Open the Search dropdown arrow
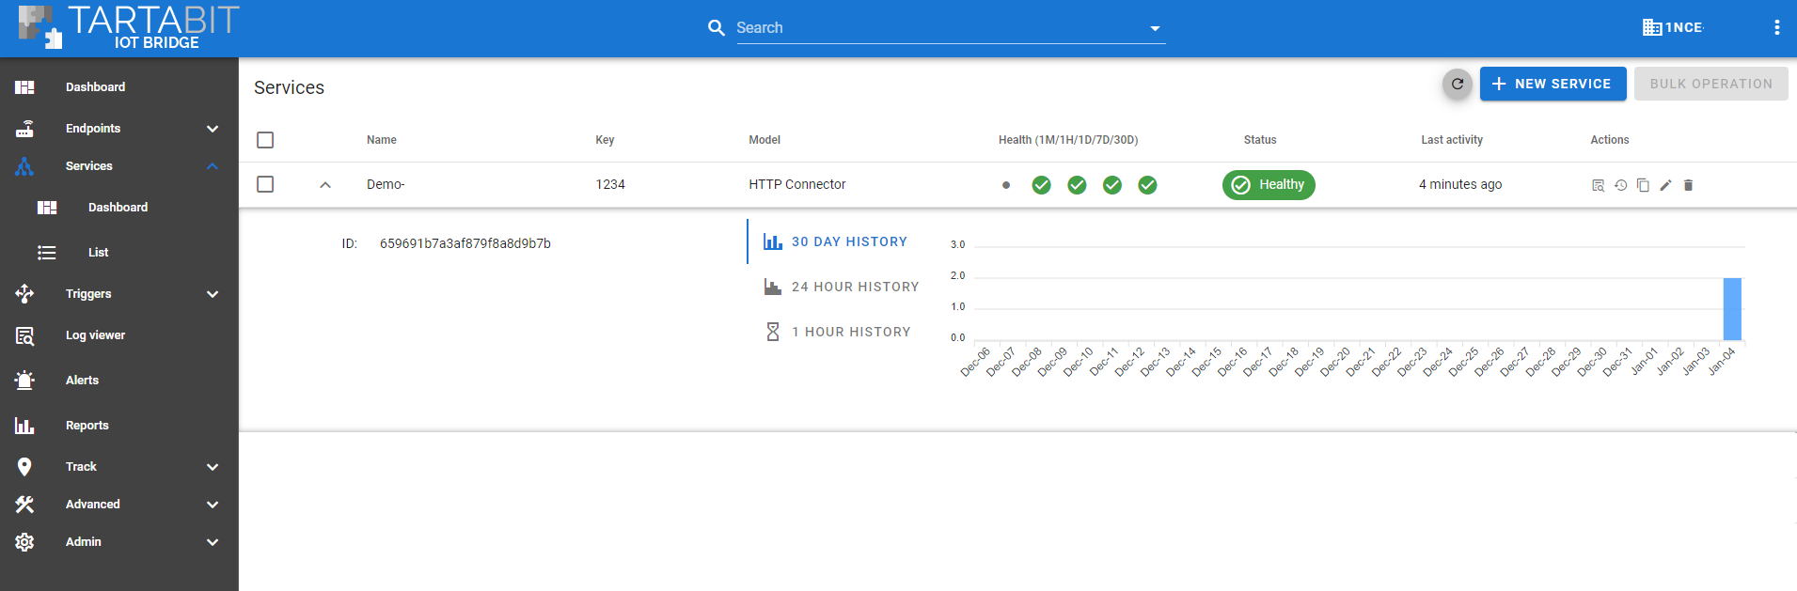The width and height of the screenshot is (1797, 591). [1155, 28]
